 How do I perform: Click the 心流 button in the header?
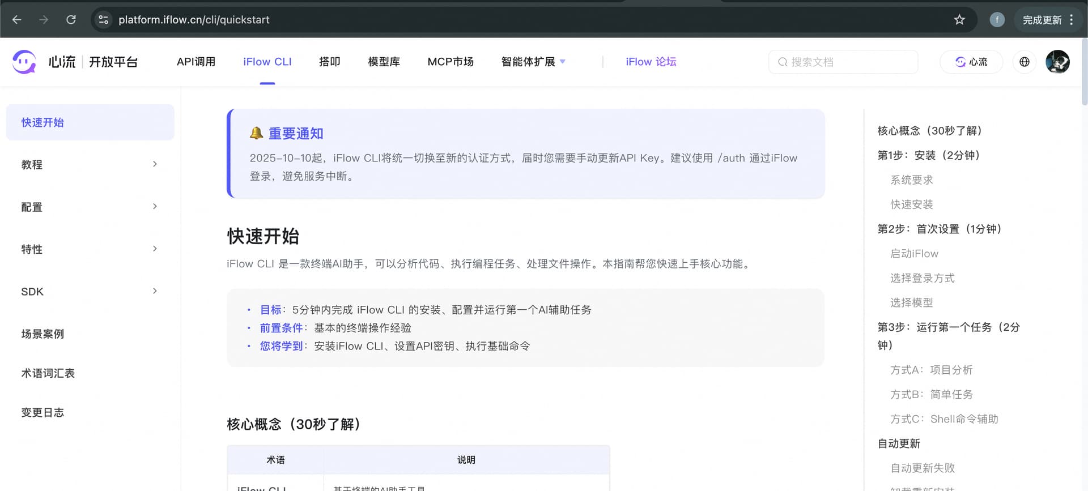click(971, 62)
